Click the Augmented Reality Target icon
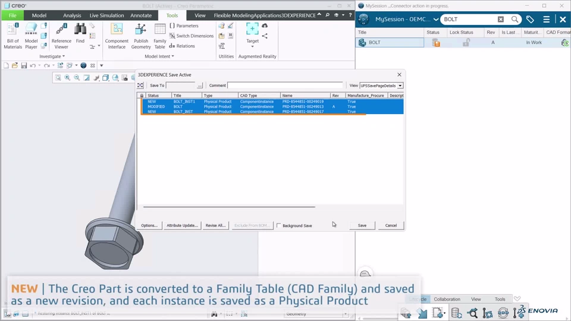Screen dimensions: 571x321 pyautogui.click(x=252, y=29)
